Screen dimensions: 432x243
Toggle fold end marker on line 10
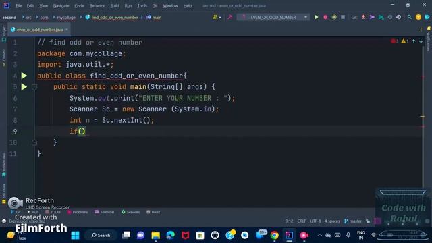[x=34, y=142]
